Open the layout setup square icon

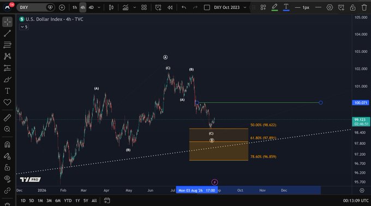207,8
